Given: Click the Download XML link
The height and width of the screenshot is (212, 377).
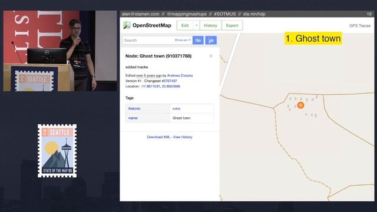Looking at the screenshot, I should (158, 137).
